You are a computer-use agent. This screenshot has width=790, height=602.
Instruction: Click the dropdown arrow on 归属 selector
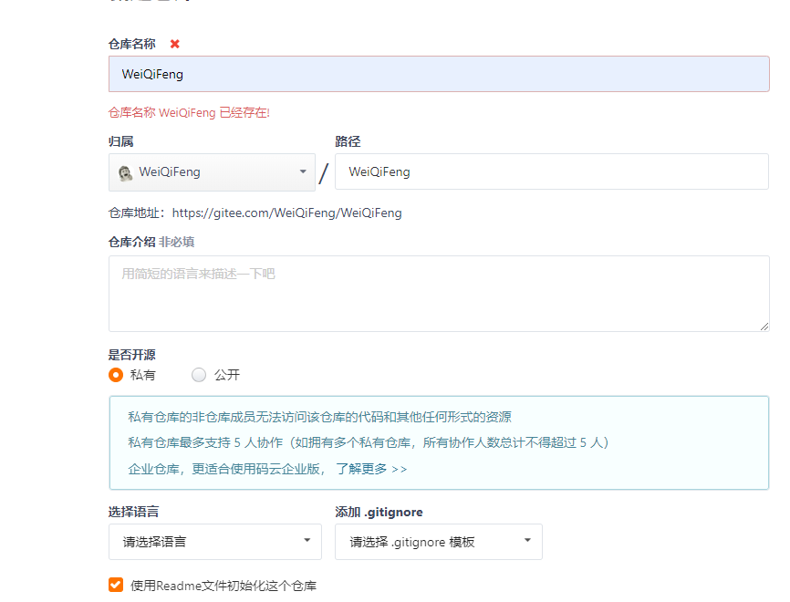pyautogui.click(x=303, y=171)
